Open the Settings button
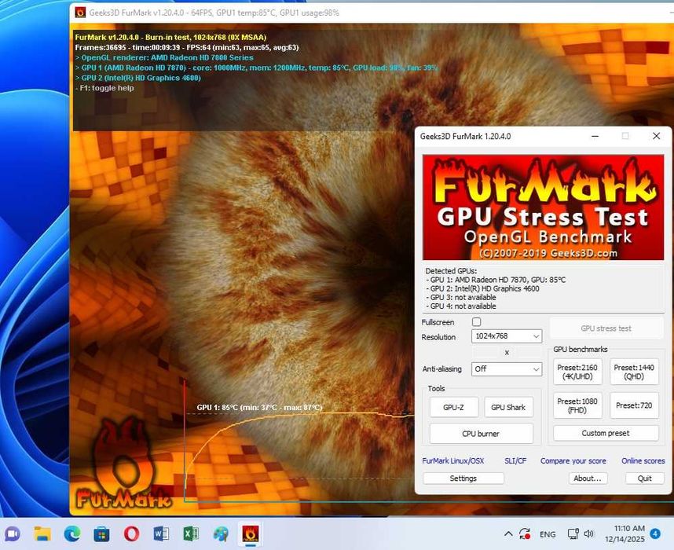 (463, 478)
